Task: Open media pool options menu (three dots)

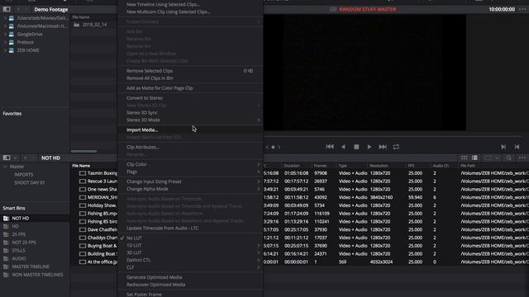Action: (x=522, y=158)
